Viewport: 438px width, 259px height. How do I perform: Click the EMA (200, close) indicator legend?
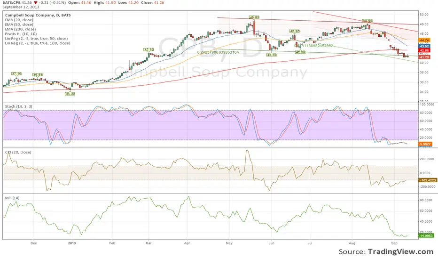pyautogui.click(x=20, y=29)
